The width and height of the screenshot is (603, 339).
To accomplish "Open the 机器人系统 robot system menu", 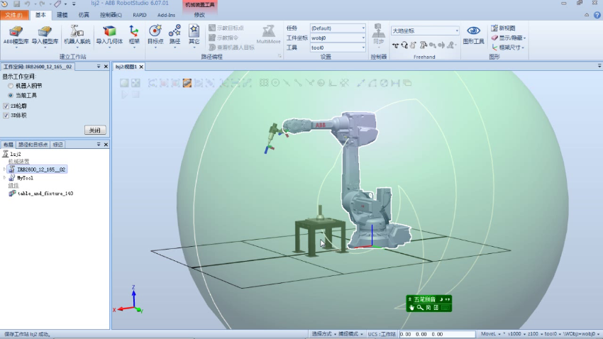I will click(77, 35).
